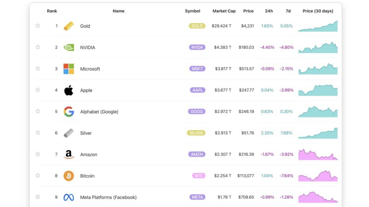Click the MSFT symbol badge
Image resolution: width=369 pixels, height=207 pixels.
[197, 69]
